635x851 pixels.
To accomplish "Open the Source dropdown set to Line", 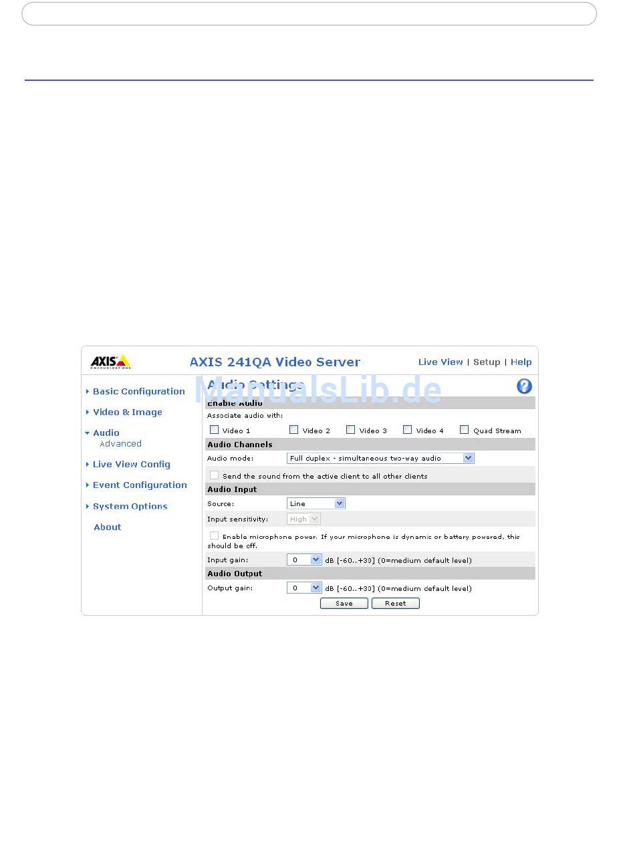I will click(316, 503).
